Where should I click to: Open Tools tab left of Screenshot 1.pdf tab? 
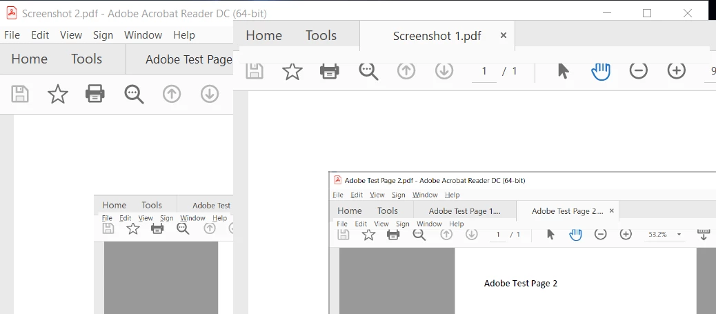pos(321,36)
